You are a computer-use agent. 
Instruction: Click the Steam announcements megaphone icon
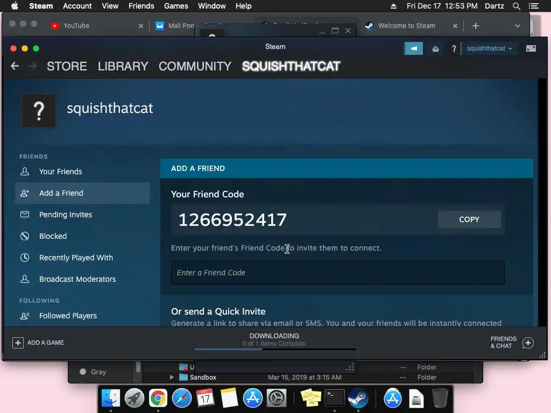point(414,48)
